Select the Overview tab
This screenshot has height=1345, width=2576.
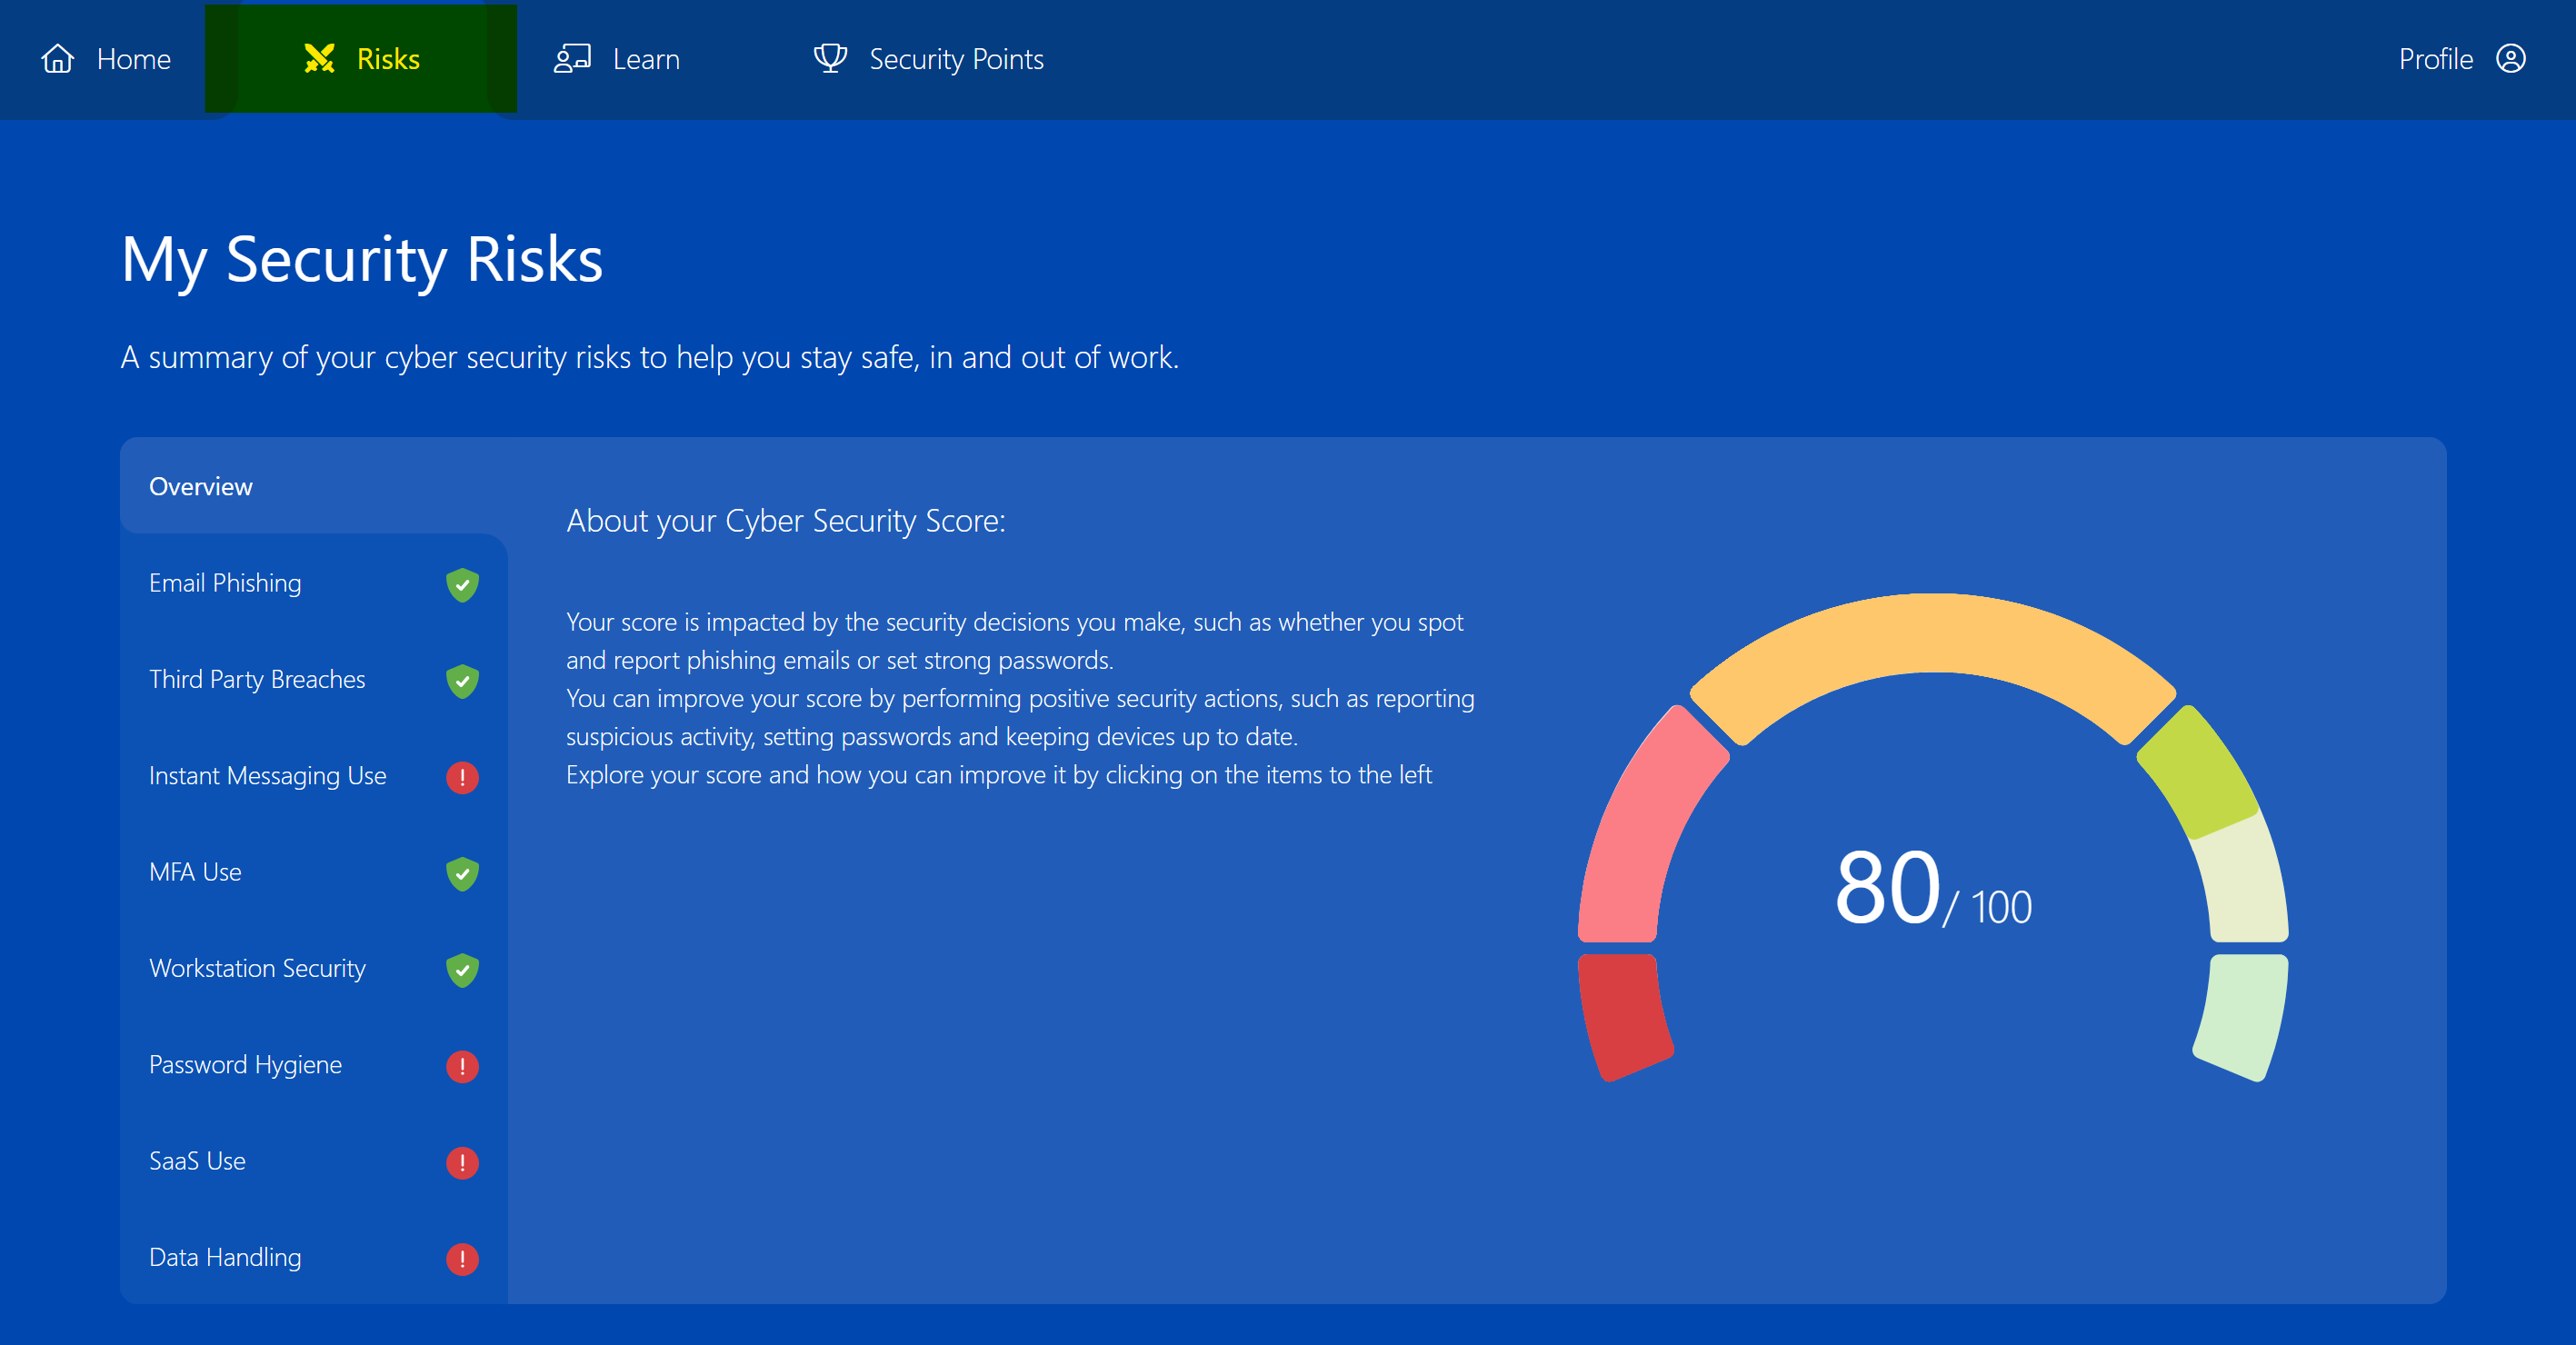click(x=314, y=486)
